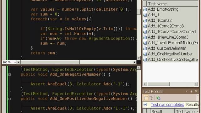The width and height of the screenshot is (201, 113).
Task: Click the Add_OneNegativeNumber test icon
Action: click(x=145, y=54)
